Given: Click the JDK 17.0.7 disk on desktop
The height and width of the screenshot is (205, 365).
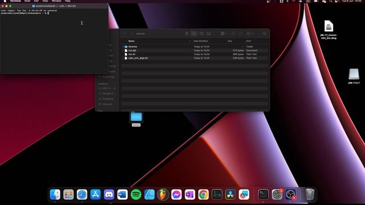Looking at the screenshot, I should click(354, 76).
